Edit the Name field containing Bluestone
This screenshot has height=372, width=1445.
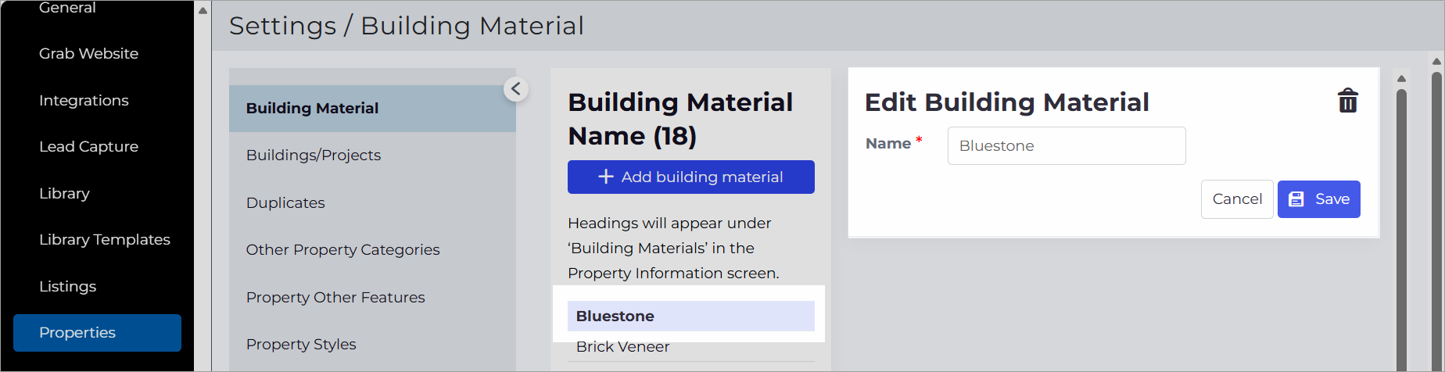[1067, 145]
